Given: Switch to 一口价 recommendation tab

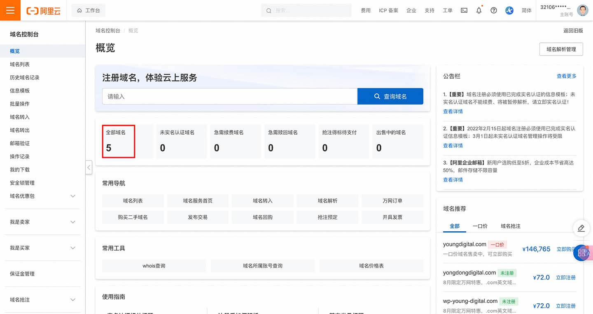Looking at the screenshot, I should 480,226.
